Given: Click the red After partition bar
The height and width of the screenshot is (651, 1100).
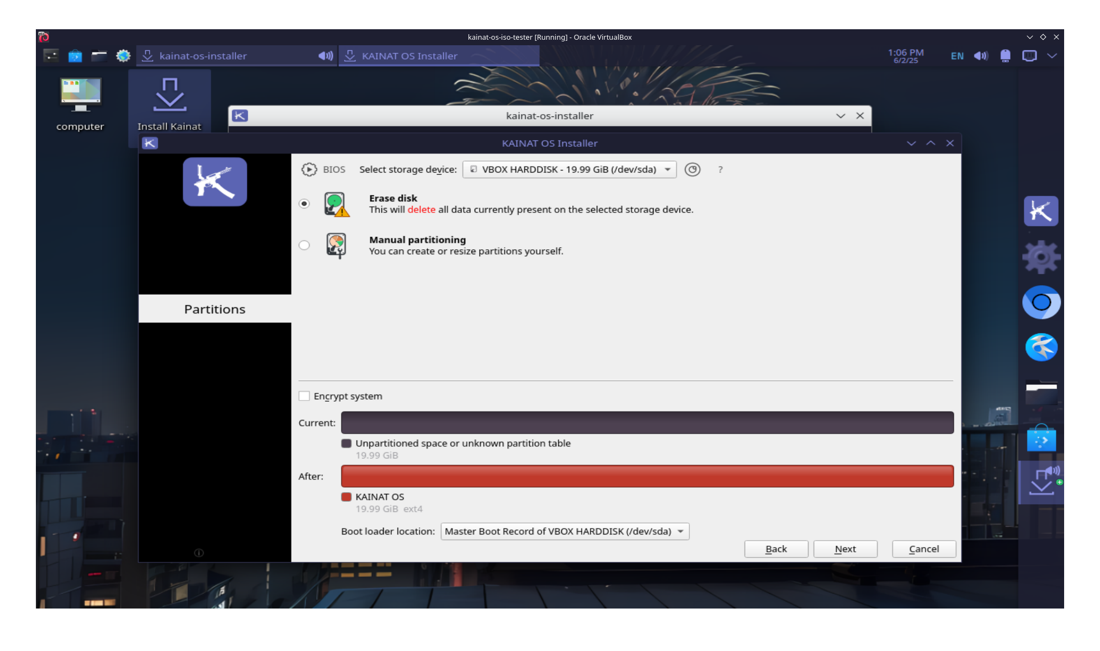Looking at the screenshot, I should [x=647, y=476].
